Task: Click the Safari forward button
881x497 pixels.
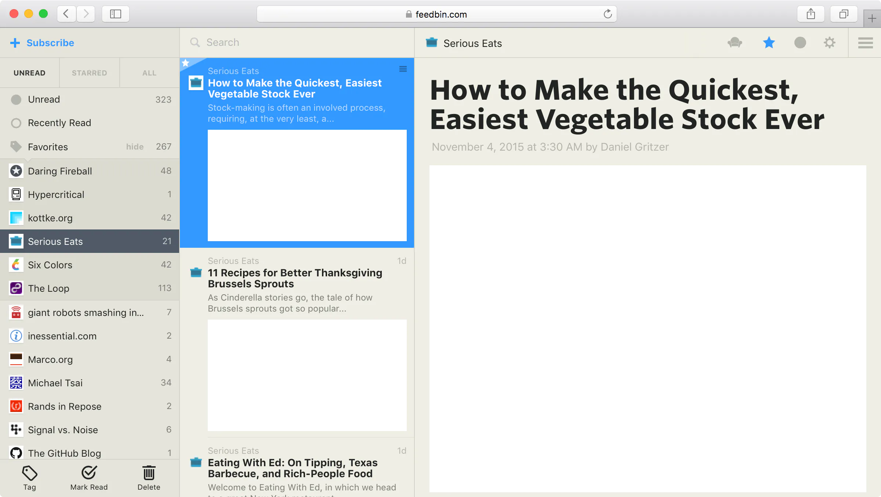Action: (x=86, y=14)
